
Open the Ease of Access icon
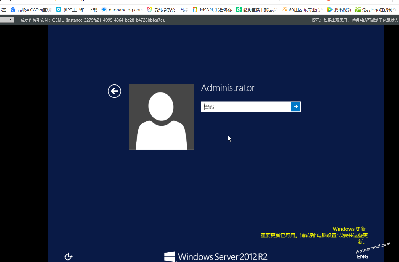68,257
